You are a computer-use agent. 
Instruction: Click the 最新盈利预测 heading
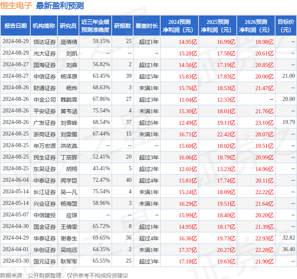click(60, 6)
